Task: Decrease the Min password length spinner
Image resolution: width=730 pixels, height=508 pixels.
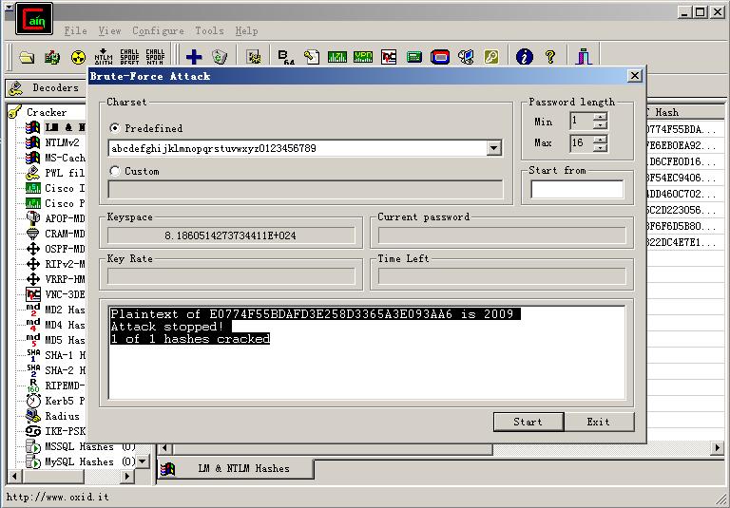Action: pos(600,125)
